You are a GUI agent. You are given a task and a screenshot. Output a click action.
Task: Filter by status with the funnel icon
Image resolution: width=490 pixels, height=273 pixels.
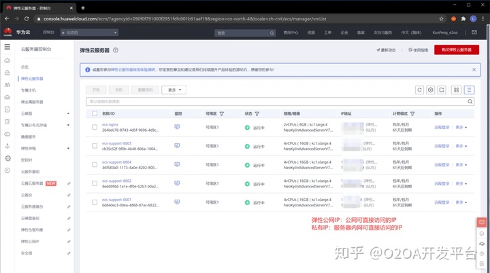257,113
